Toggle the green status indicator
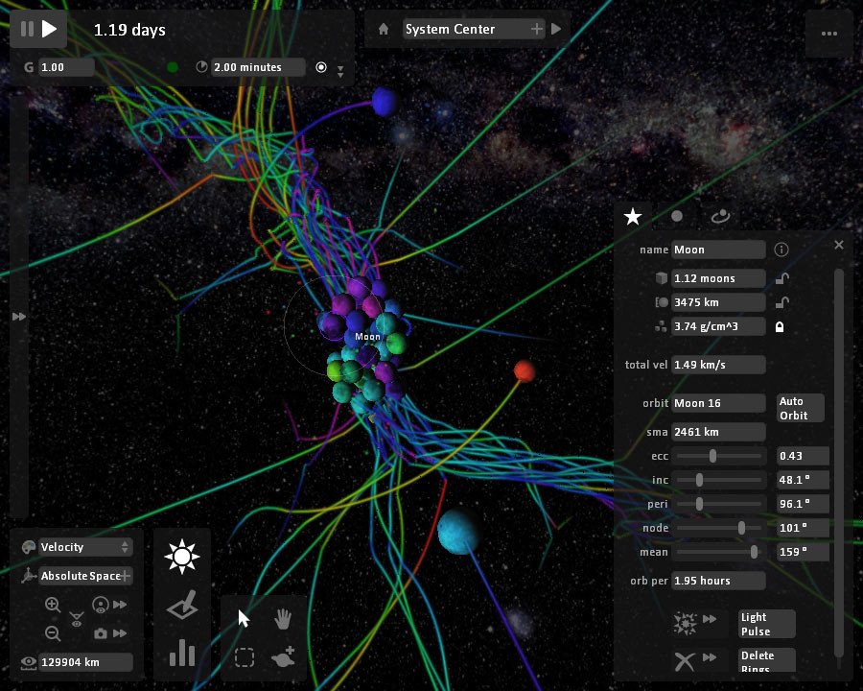 point(173,67)
